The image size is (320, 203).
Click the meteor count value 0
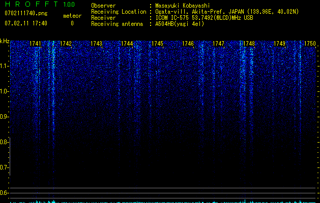72,23
